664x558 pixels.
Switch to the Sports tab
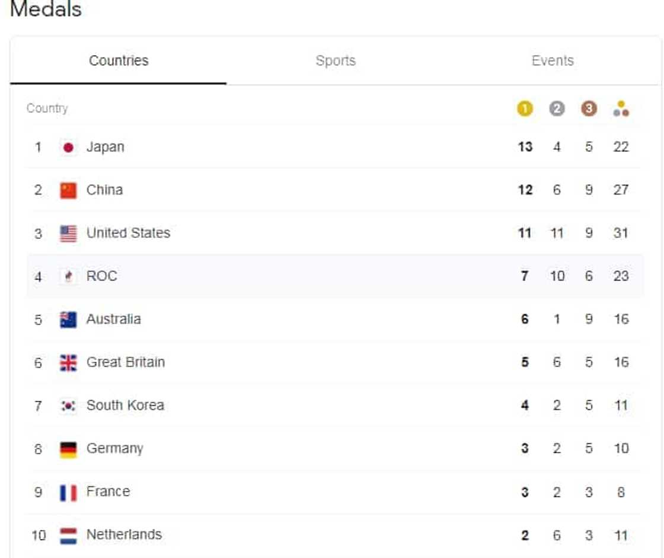[x=336, y=61]
